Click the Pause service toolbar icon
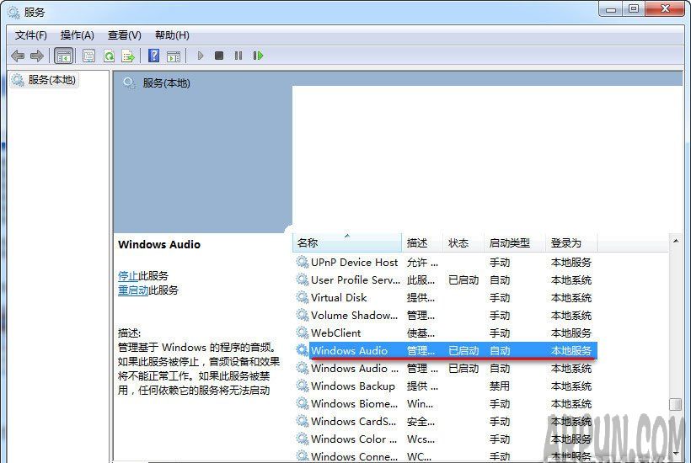The width and height of the screenshot is (691, 463). click(238, 56)
